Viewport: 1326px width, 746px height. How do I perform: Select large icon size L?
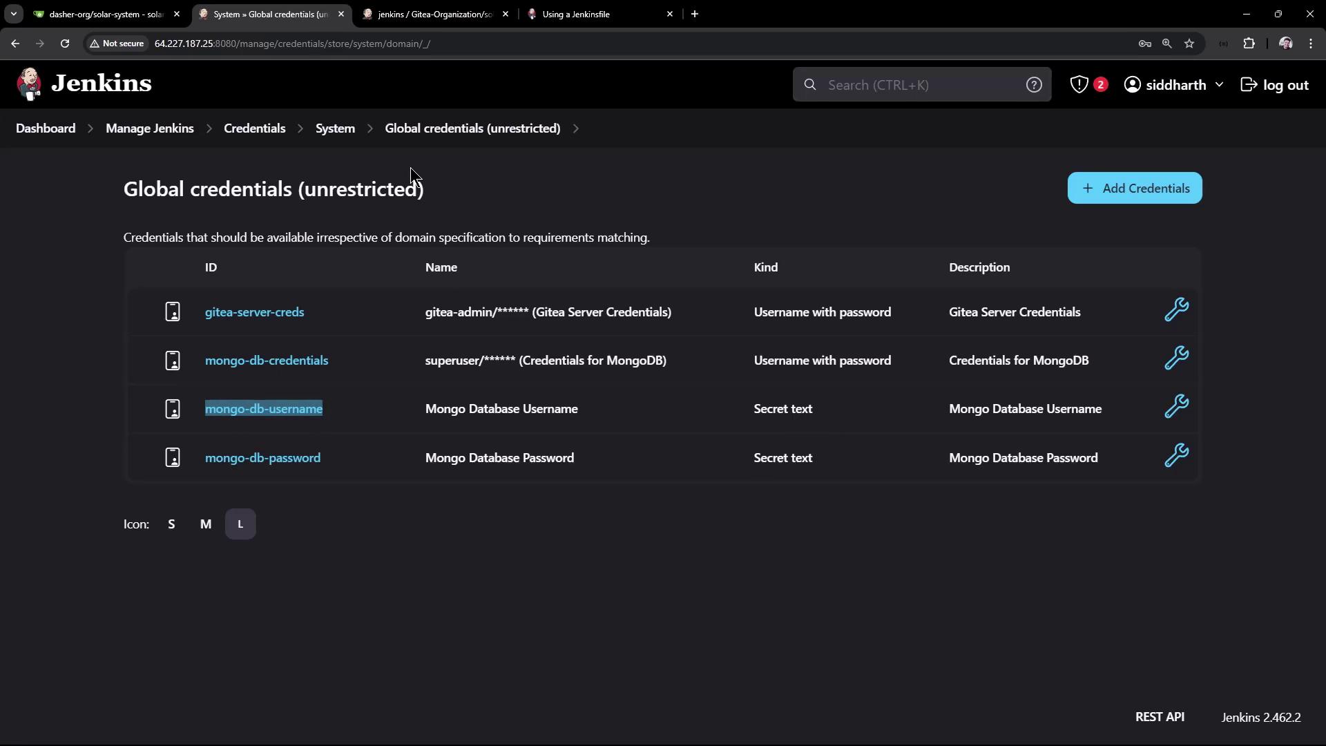[x=240, y=524]
